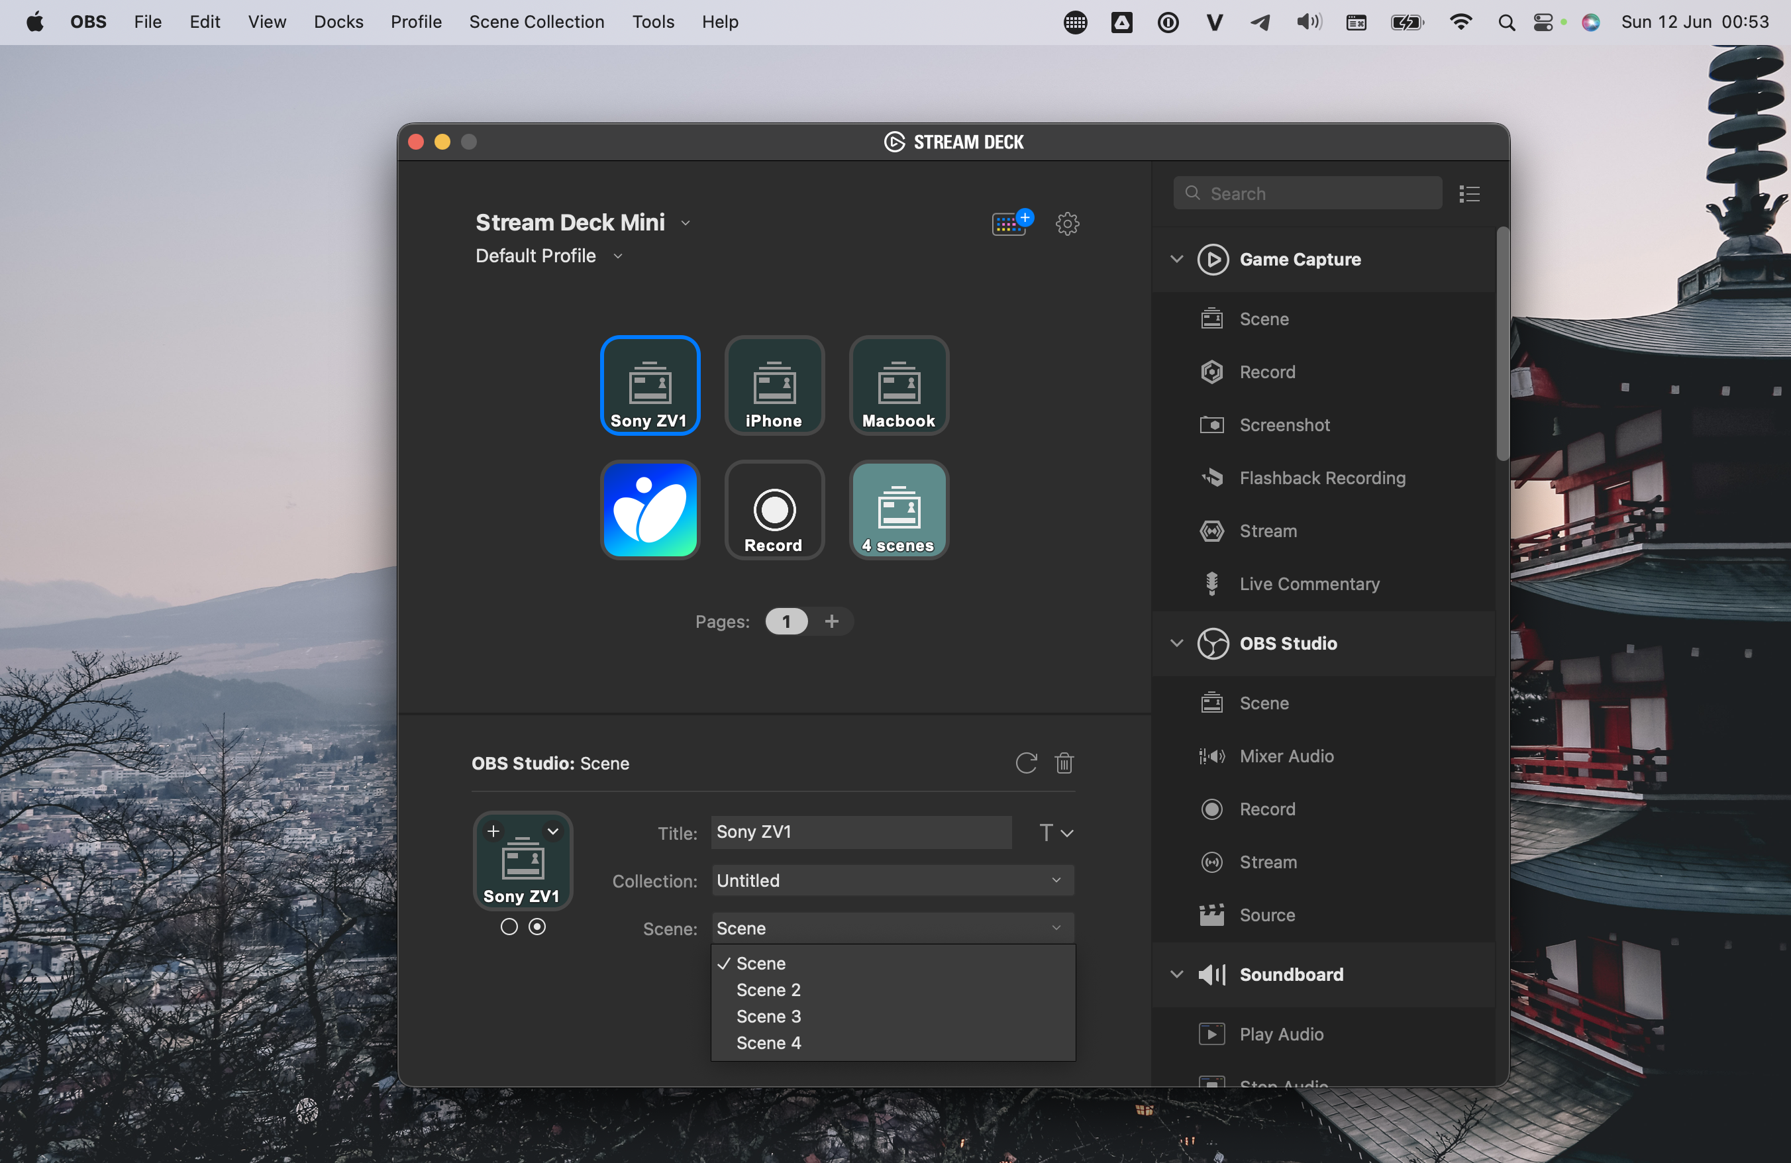The width and height of the screenshot is (1791, 1163).
Task: Choose the Mixer Audio action
Action: tap(1323, 756)
